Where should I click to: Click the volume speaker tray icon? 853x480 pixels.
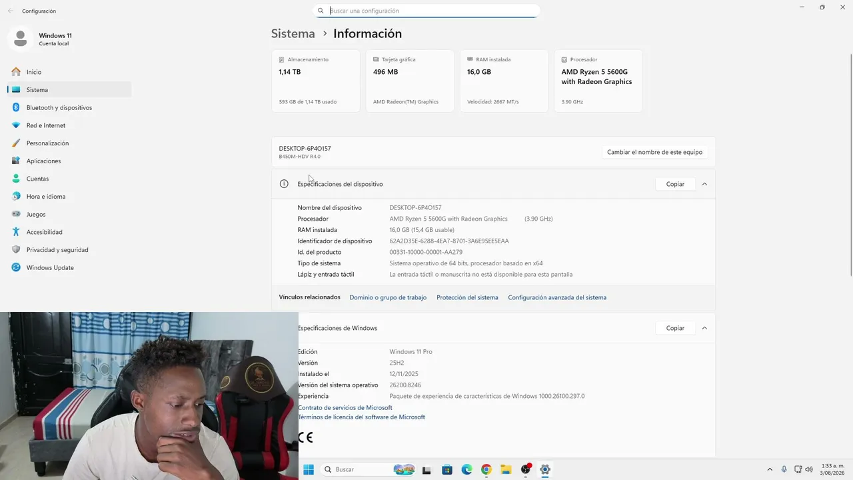[809, 469]
